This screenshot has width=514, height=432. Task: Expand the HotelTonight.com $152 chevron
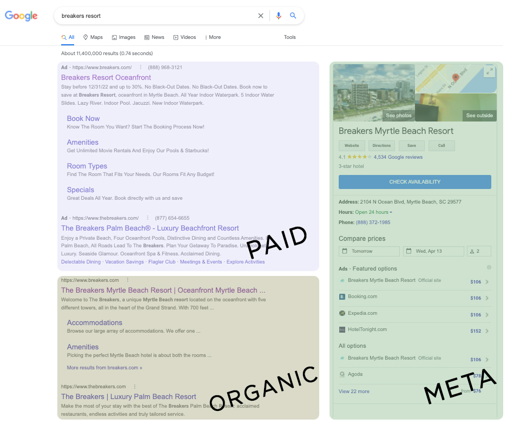coord(487,331)
